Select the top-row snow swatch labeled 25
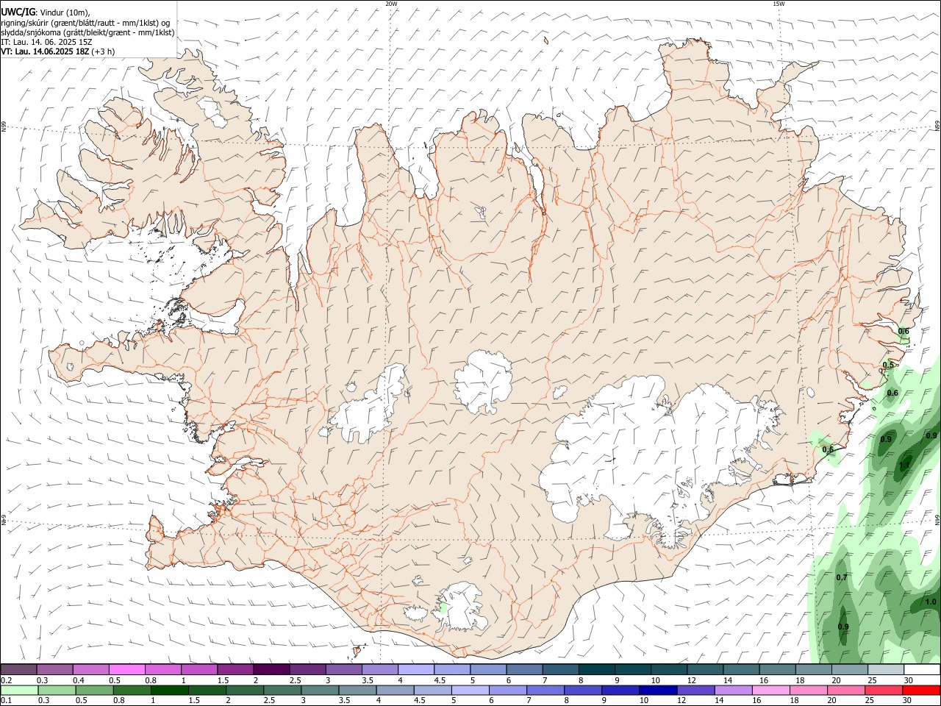Image resolution: width=941 pixels, height=706 pixels. (886, 669)
